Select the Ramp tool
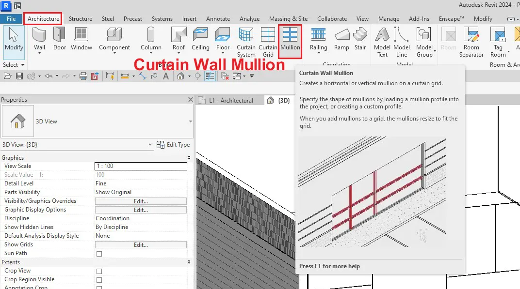The height and width of the screenshot is (289, 520). click(x=341, y=39)
